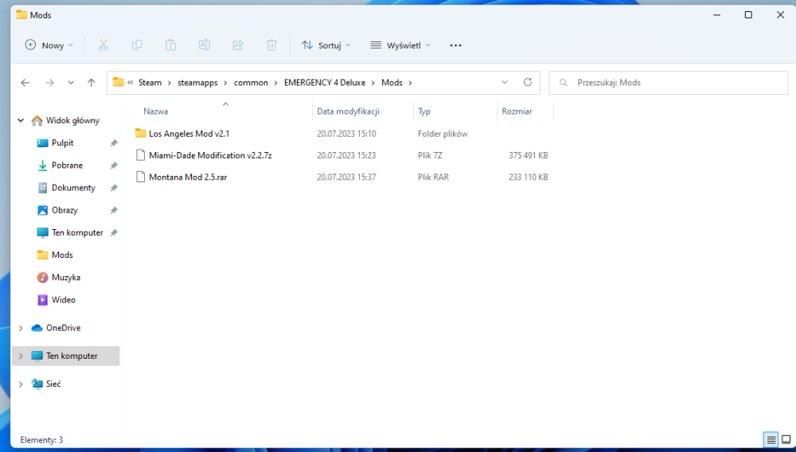Open Pobrane in the sidebar
796x452 pixels.
67,166
